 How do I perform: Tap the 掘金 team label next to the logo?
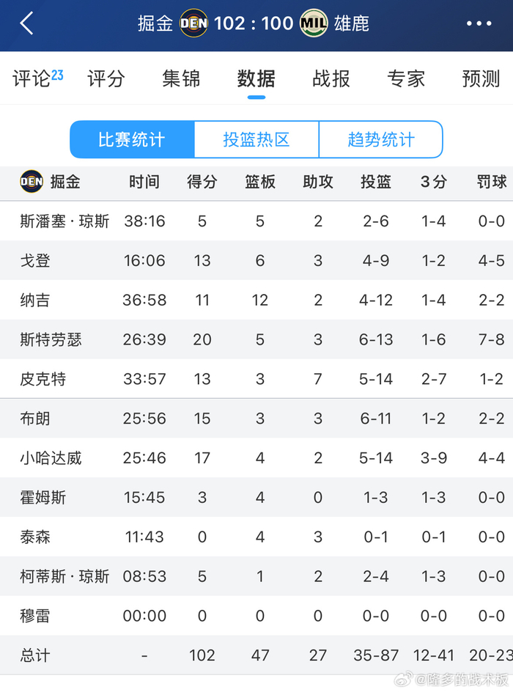pyautogui.click(x=61, y=182)
